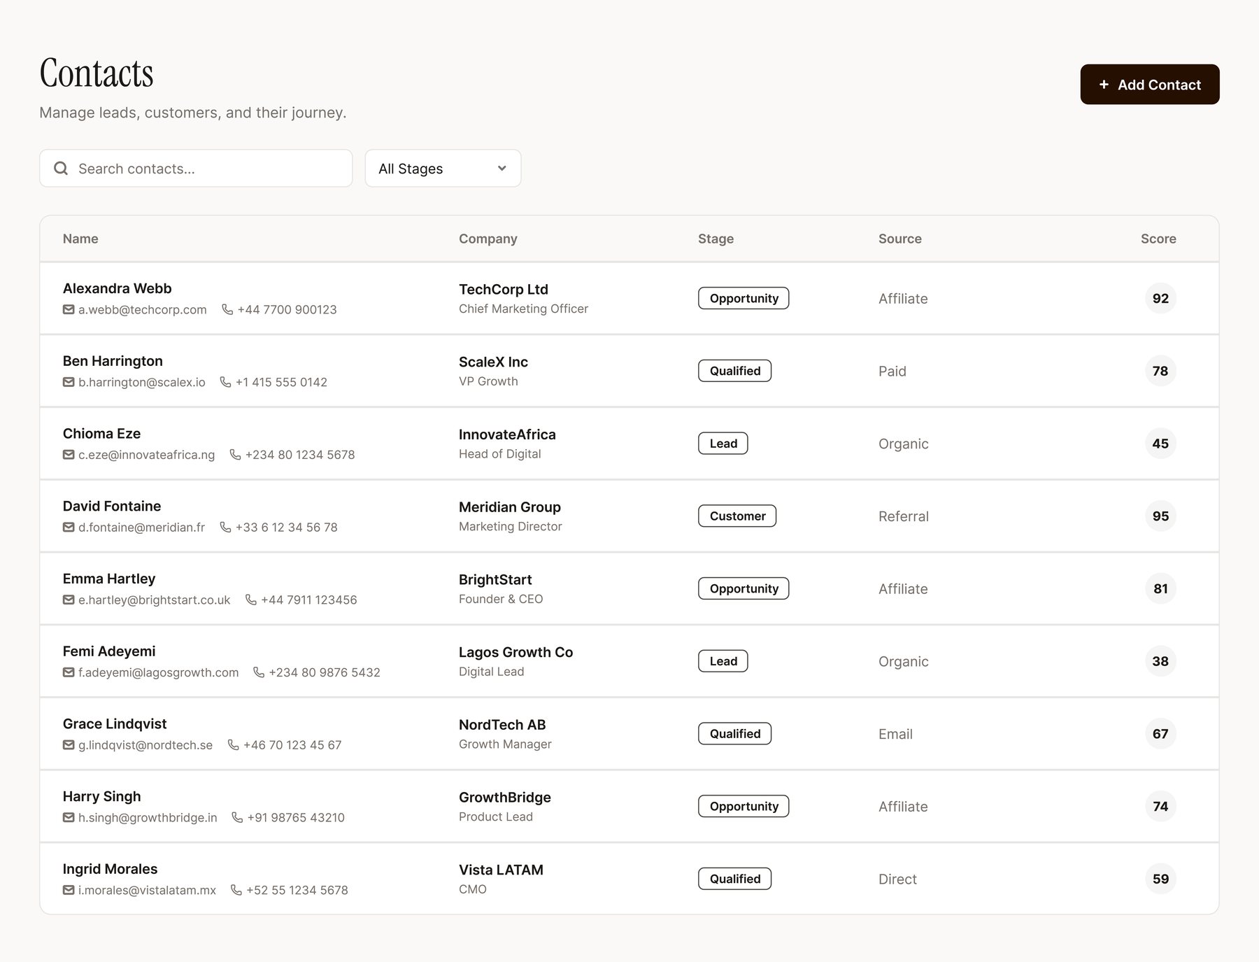This screenshot has width=1259, height=962.
Task: Click the Add Contact button
Action: pos(1149,85)
